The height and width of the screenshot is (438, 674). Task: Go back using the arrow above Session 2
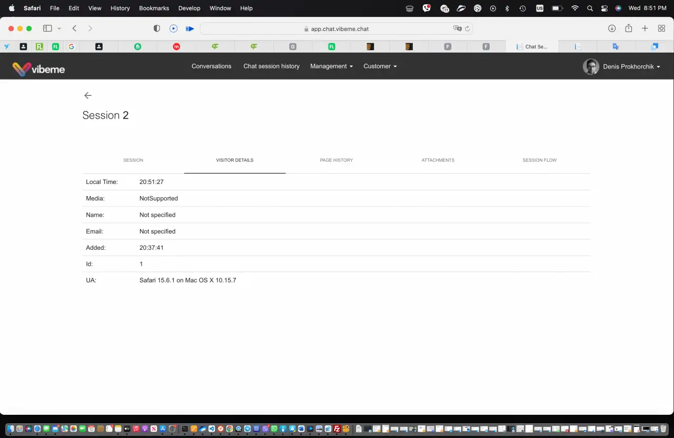point(88,95)
